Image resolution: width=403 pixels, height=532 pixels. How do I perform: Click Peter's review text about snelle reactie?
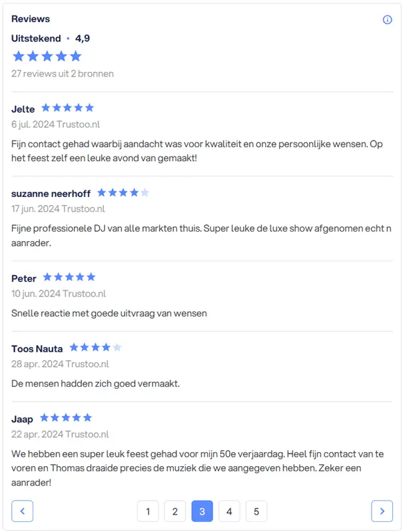click(109, 313)
